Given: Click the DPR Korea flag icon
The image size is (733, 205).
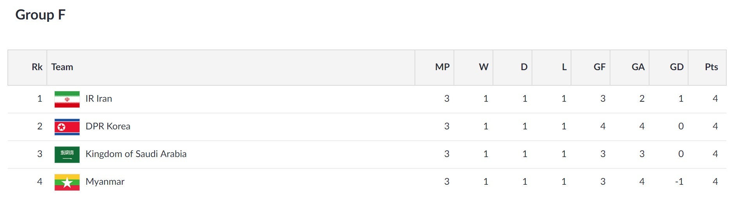Looking at the screenshot, I should tap(67, 127).
